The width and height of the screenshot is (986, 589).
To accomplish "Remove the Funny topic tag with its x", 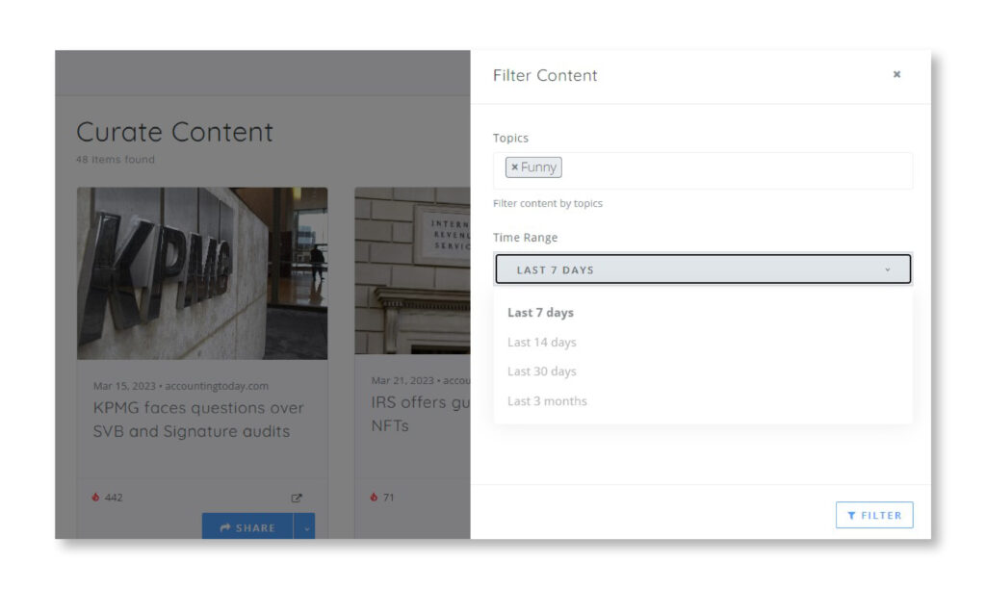I will coord(515,166).
